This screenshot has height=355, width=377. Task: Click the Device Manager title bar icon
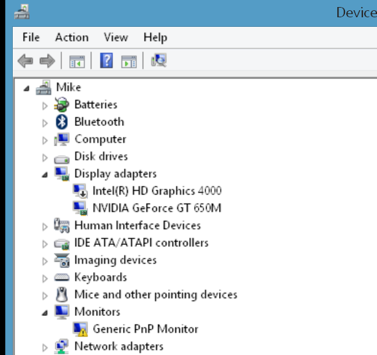(x=22, y=12)
